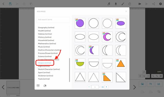
Task: Go to previous page of shapes
Action: pyautogui.click(x=89, y=87)
